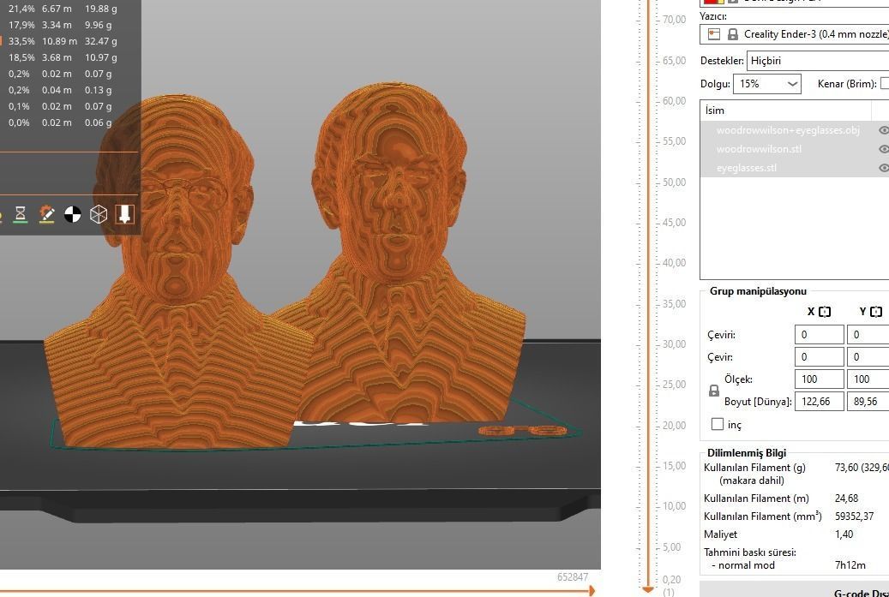Image resolution: width=889 pixels, height=597 pixels.
Task: Click the filament volume value 59352,37
Action: 855,516
